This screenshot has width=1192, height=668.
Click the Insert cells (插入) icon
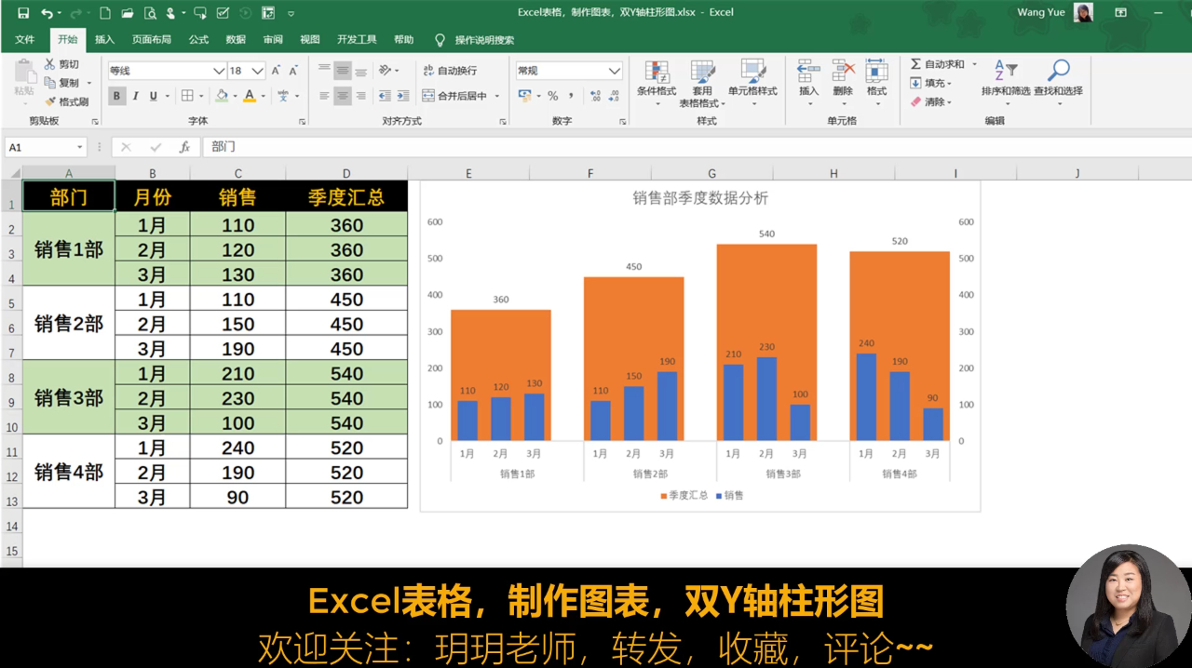point(808,81)
